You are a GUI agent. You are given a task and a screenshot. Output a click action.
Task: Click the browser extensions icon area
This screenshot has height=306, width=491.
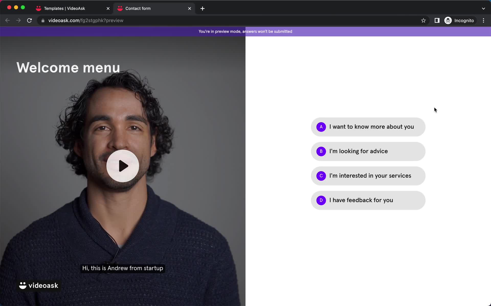pyautogui.click(x=437, y=20)
